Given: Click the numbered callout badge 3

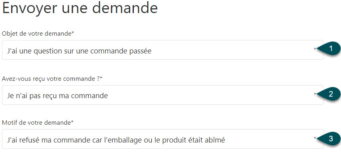Looking at the screenshot, I should coord(330,139).
